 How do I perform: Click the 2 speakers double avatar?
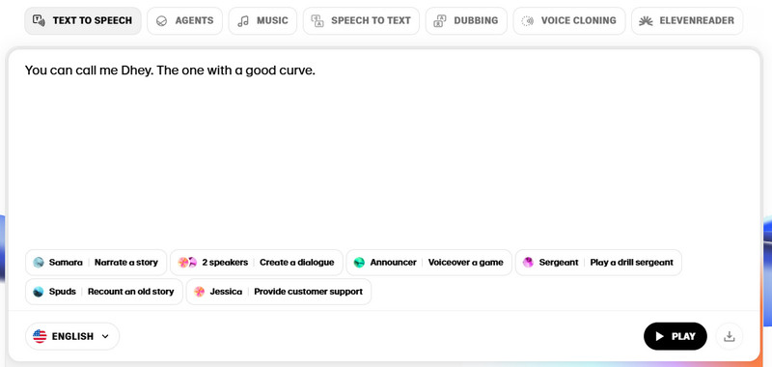[x=187, y=263]
